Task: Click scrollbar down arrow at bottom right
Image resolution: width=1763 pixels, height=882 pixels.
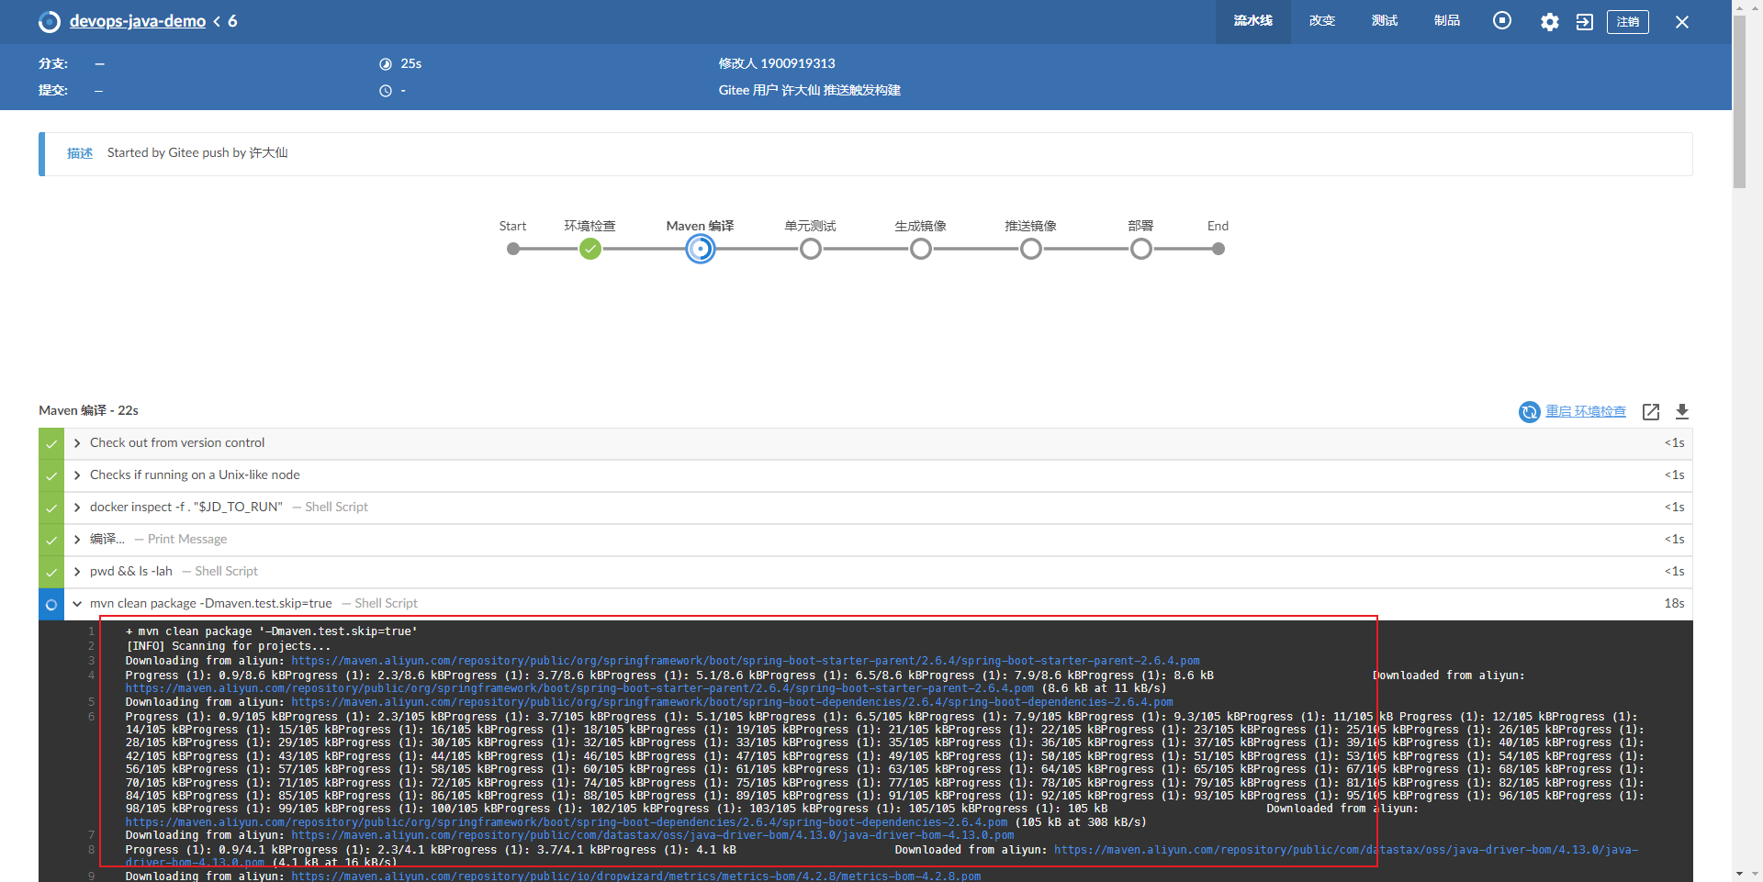Action: click(x=1739, y=874)
